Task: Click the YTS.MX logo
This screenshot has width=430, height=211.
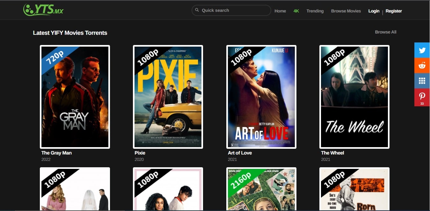Action: point(44,10)
